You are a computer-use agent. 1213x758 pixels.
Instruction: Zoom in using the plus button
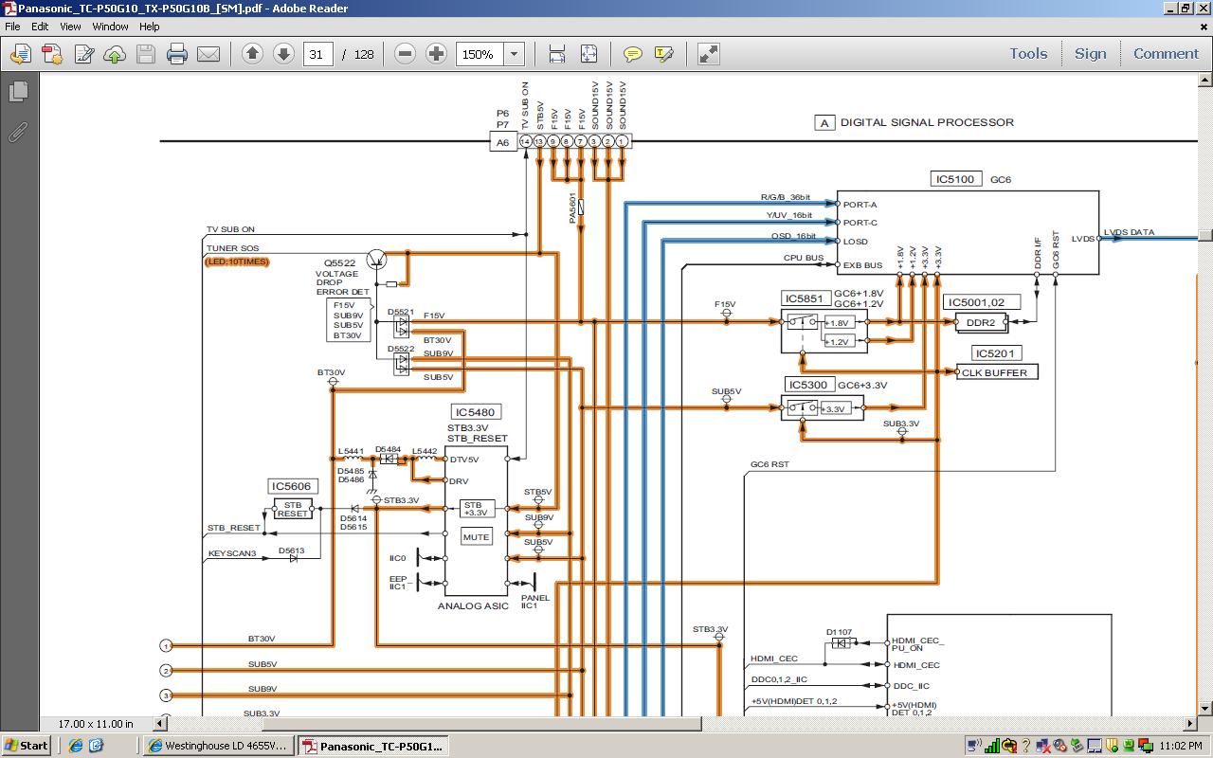436,54
